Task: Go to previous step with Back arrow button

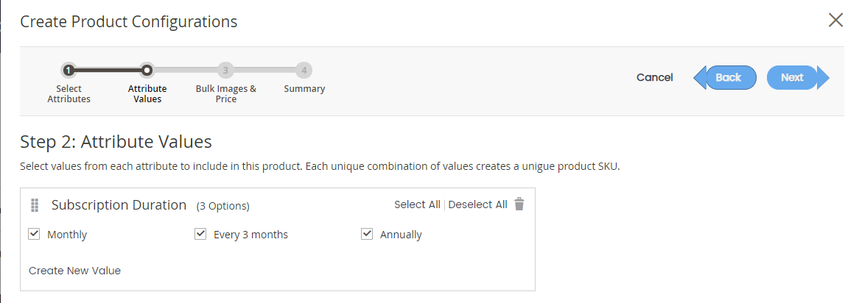Action: 726,78
